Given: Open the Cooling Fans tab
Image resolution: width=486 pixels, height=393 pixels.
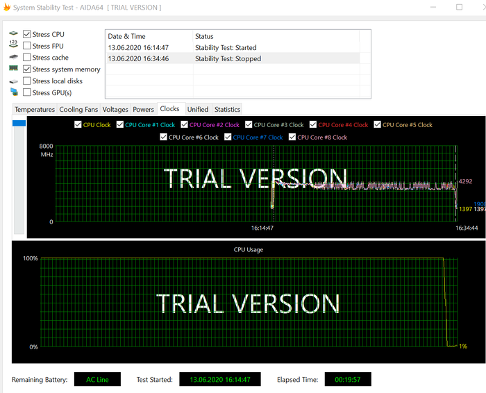Looking at the screenshot, I should 78,110.
